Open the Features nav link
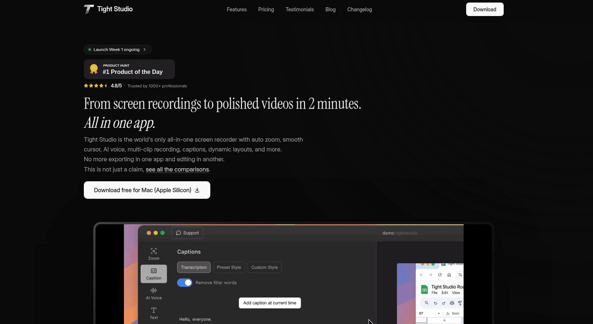Viewport: 593px width, 324px height. (237, 9)
